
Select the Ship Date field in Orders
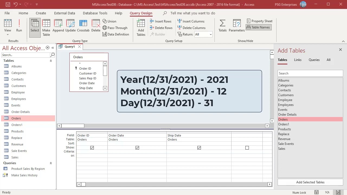[x=86, y=88]
